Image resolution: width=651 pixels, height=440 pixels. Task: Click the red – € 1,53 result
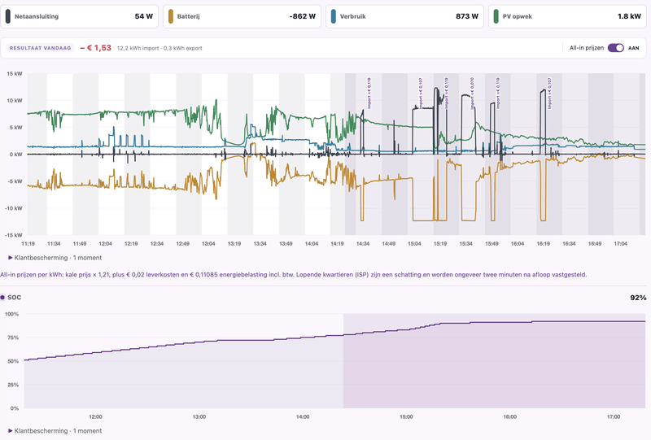click(x=96, y=48)
